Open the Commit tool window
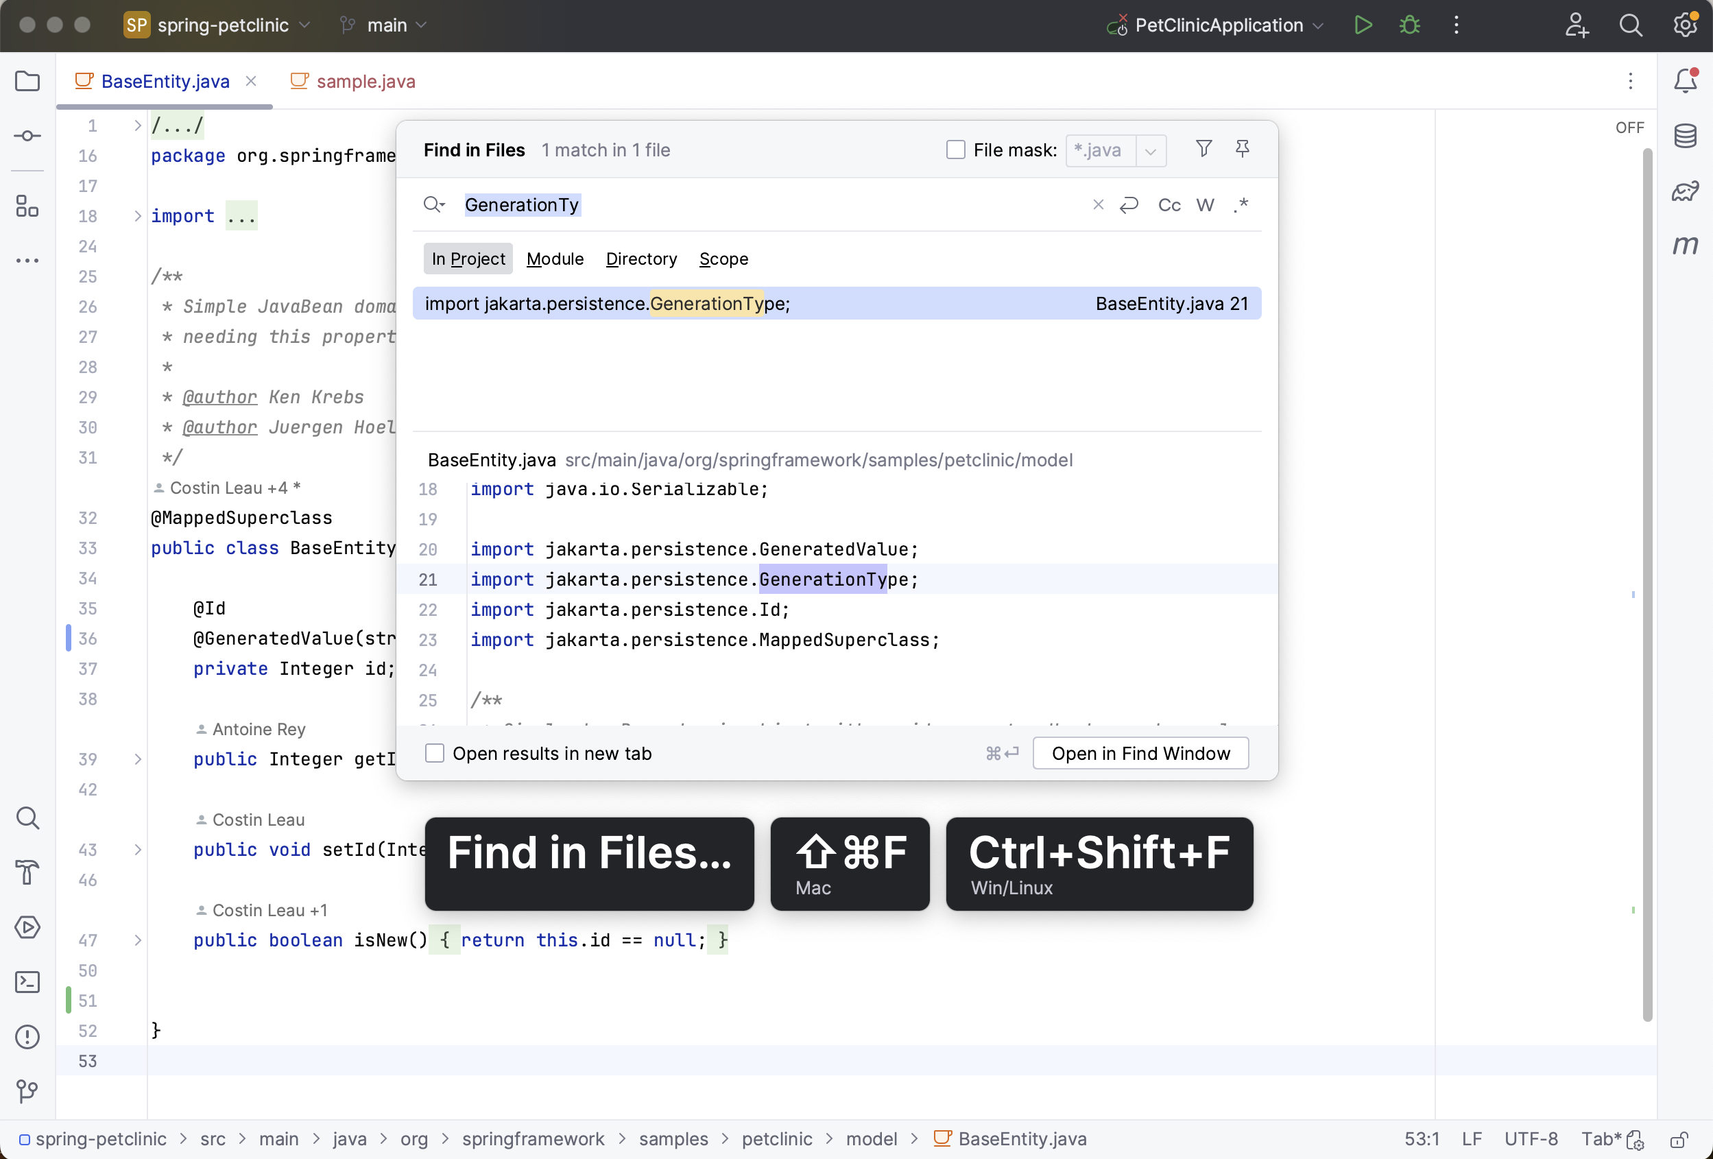 coord(27,135)
